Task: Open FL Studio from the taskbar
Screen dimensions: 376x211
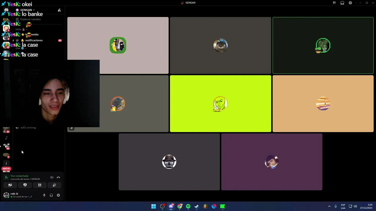Action: pos(205,206)
